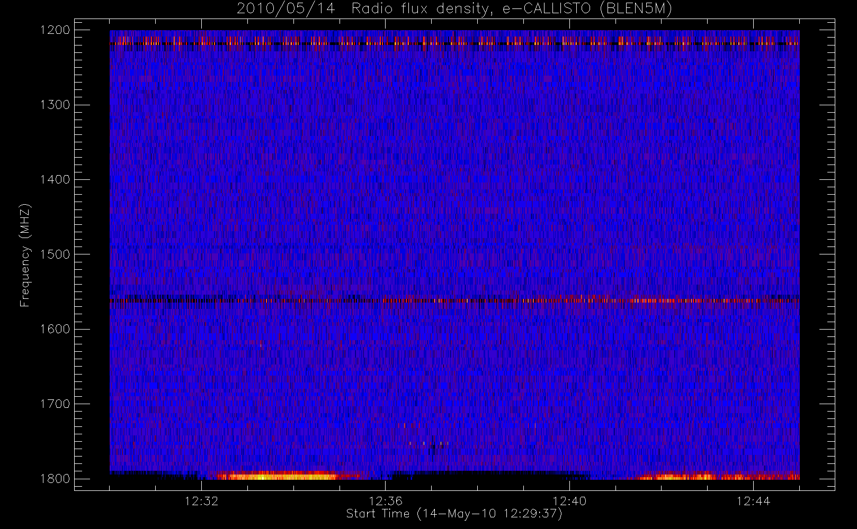The image size is (857, 529).
Task: Click the 1800 frequency tick label
Action: pos(55,478)
